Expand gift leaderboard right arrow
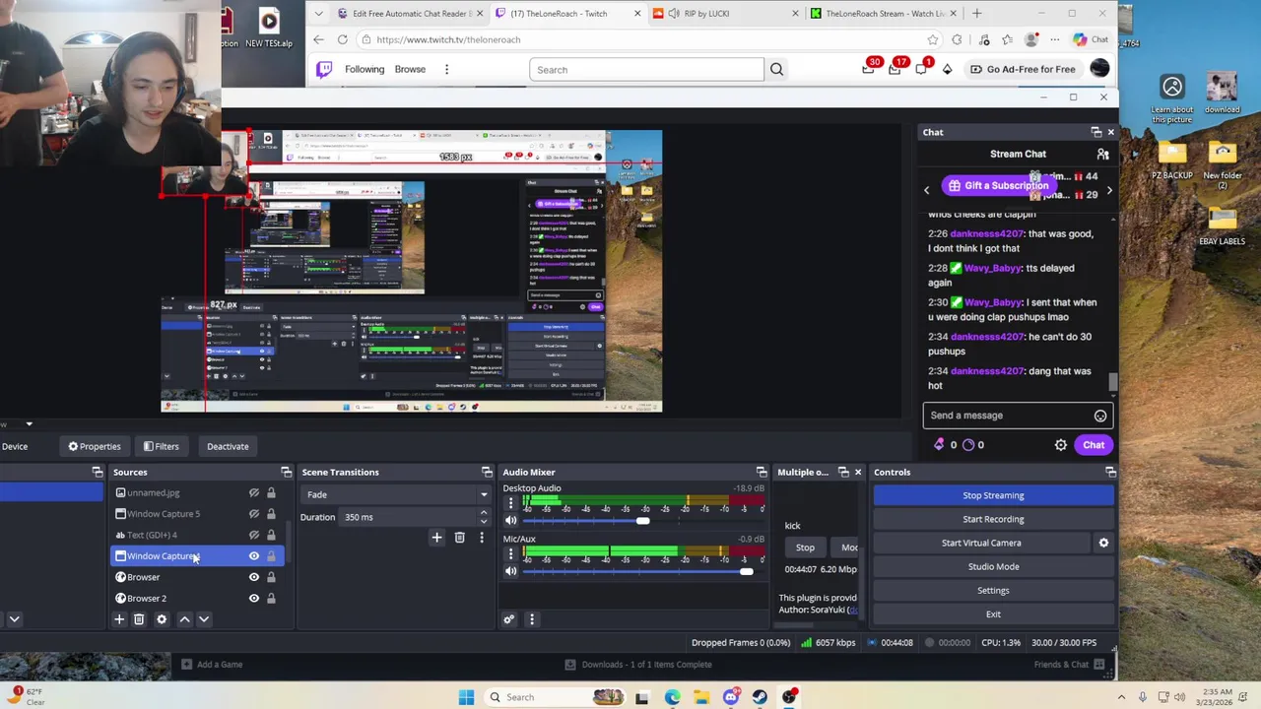Image resolution: width=1261 pixels, height=709 pixels. click(1109, 191)
